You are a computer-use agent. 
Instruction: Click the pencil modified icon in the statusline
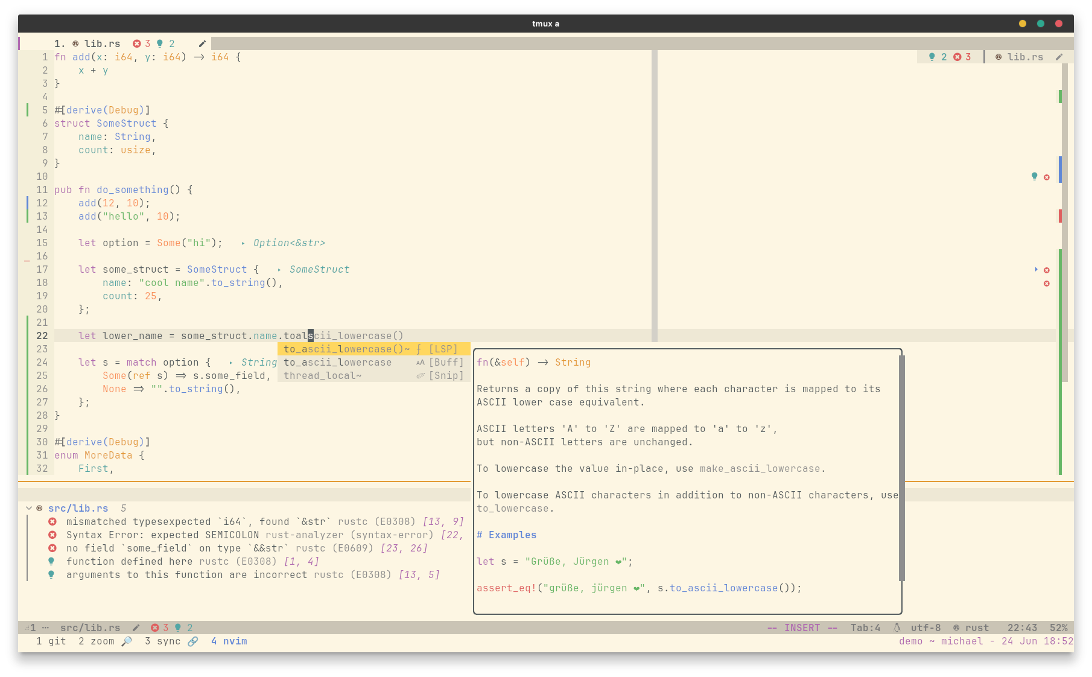pos(136,628)
